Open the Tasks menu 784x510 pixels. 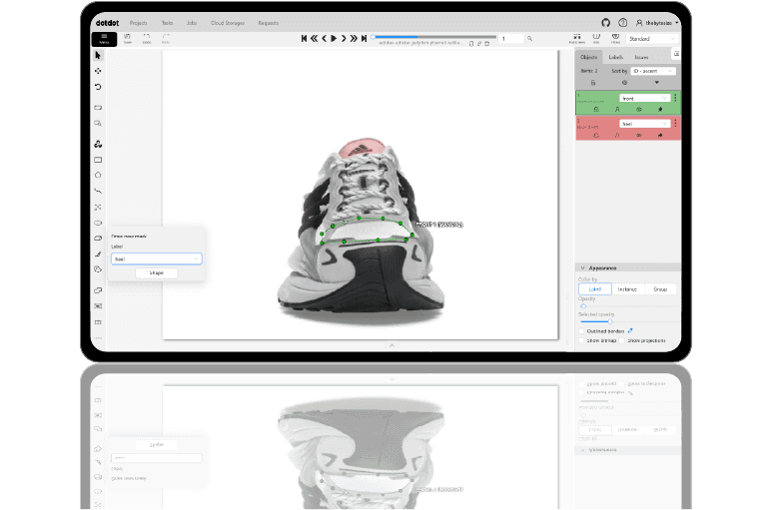(x=167, y=23)
